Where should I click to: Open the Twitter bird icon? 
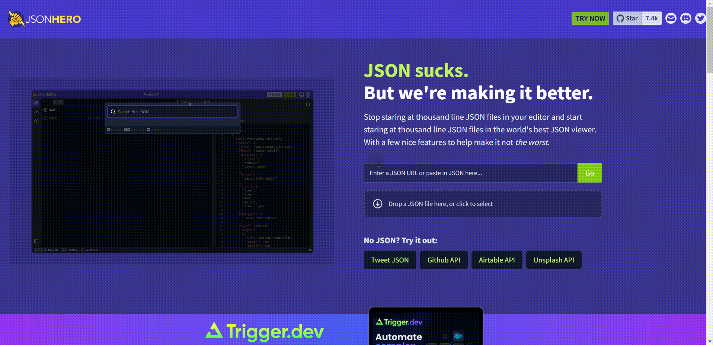pos(700,18)
